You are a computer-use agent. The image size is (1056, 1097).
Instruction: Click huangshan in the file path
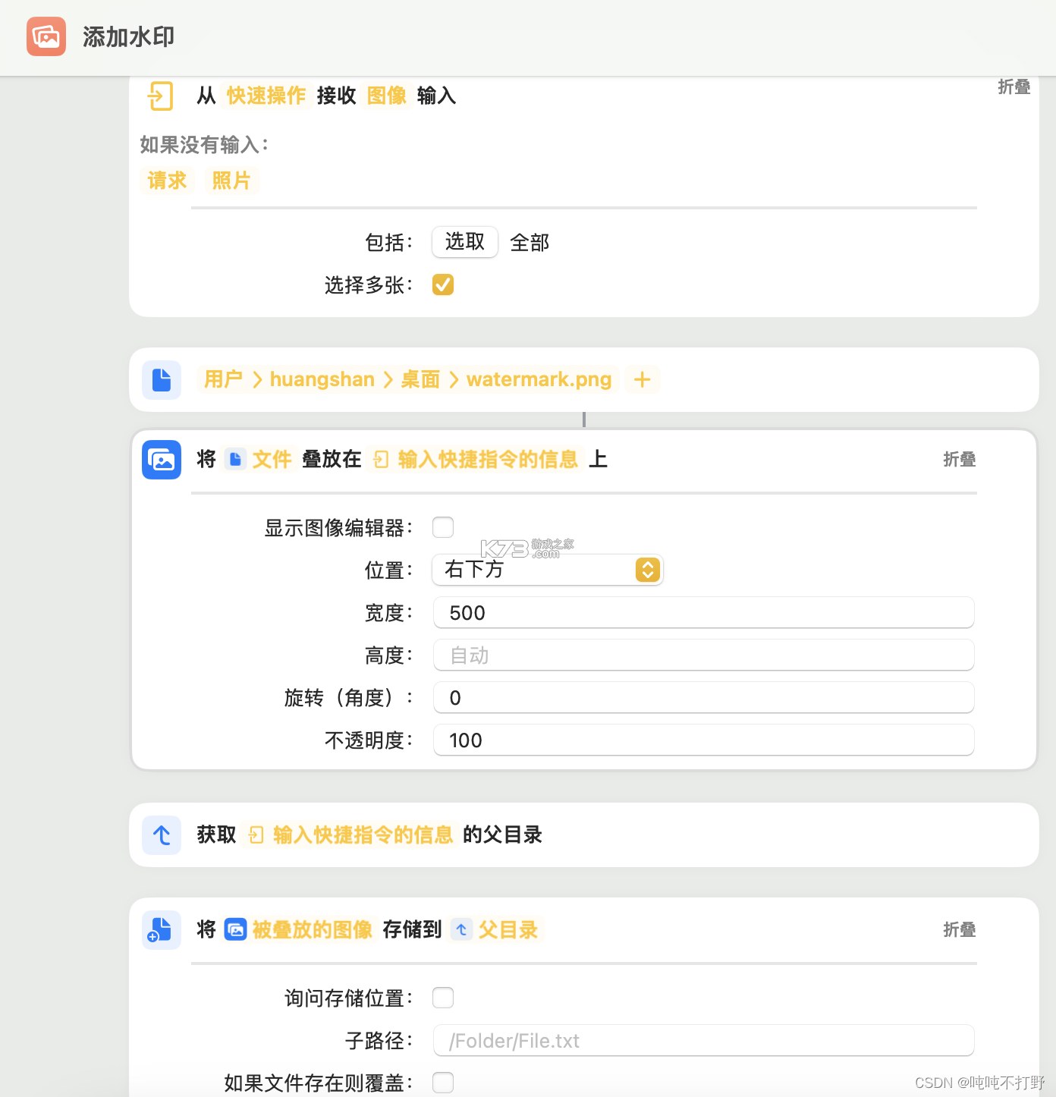(x=322, y=379)
